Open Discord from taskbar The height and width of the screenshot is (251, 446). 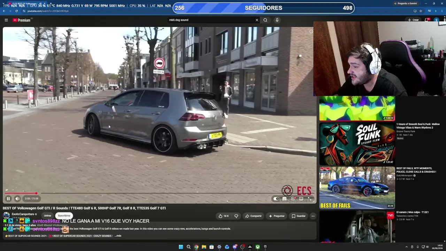(x=234, y=247)
